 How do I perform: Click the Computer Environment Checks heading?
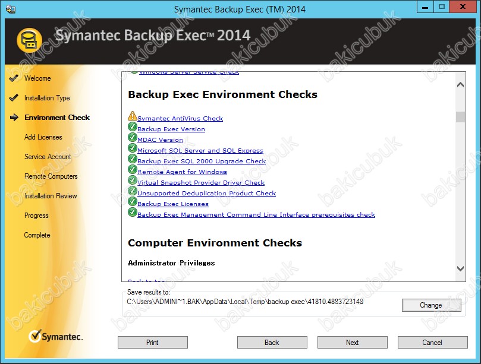coord(215,243)
